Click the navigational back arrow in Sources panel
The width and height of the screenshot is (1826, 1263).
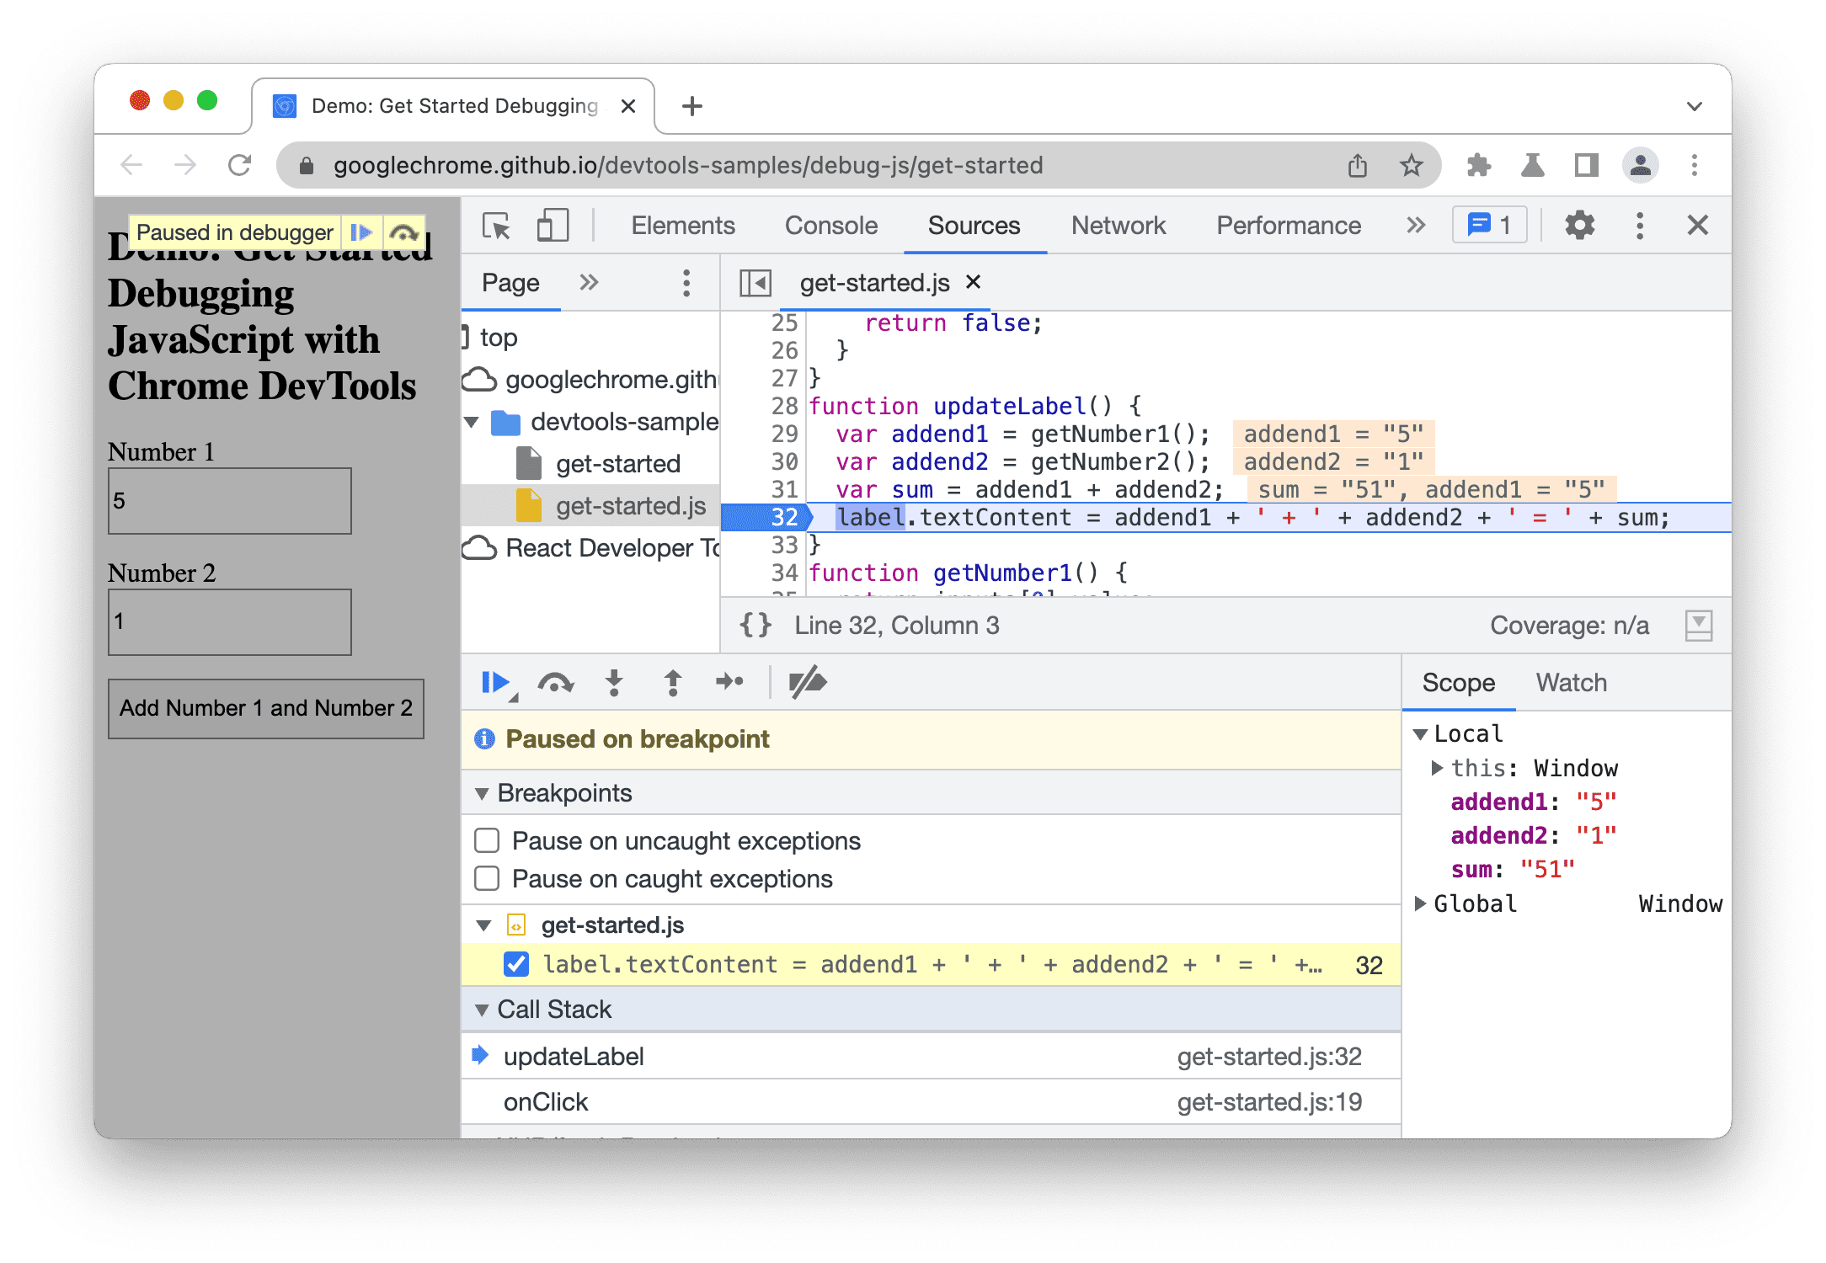point(761,283)
